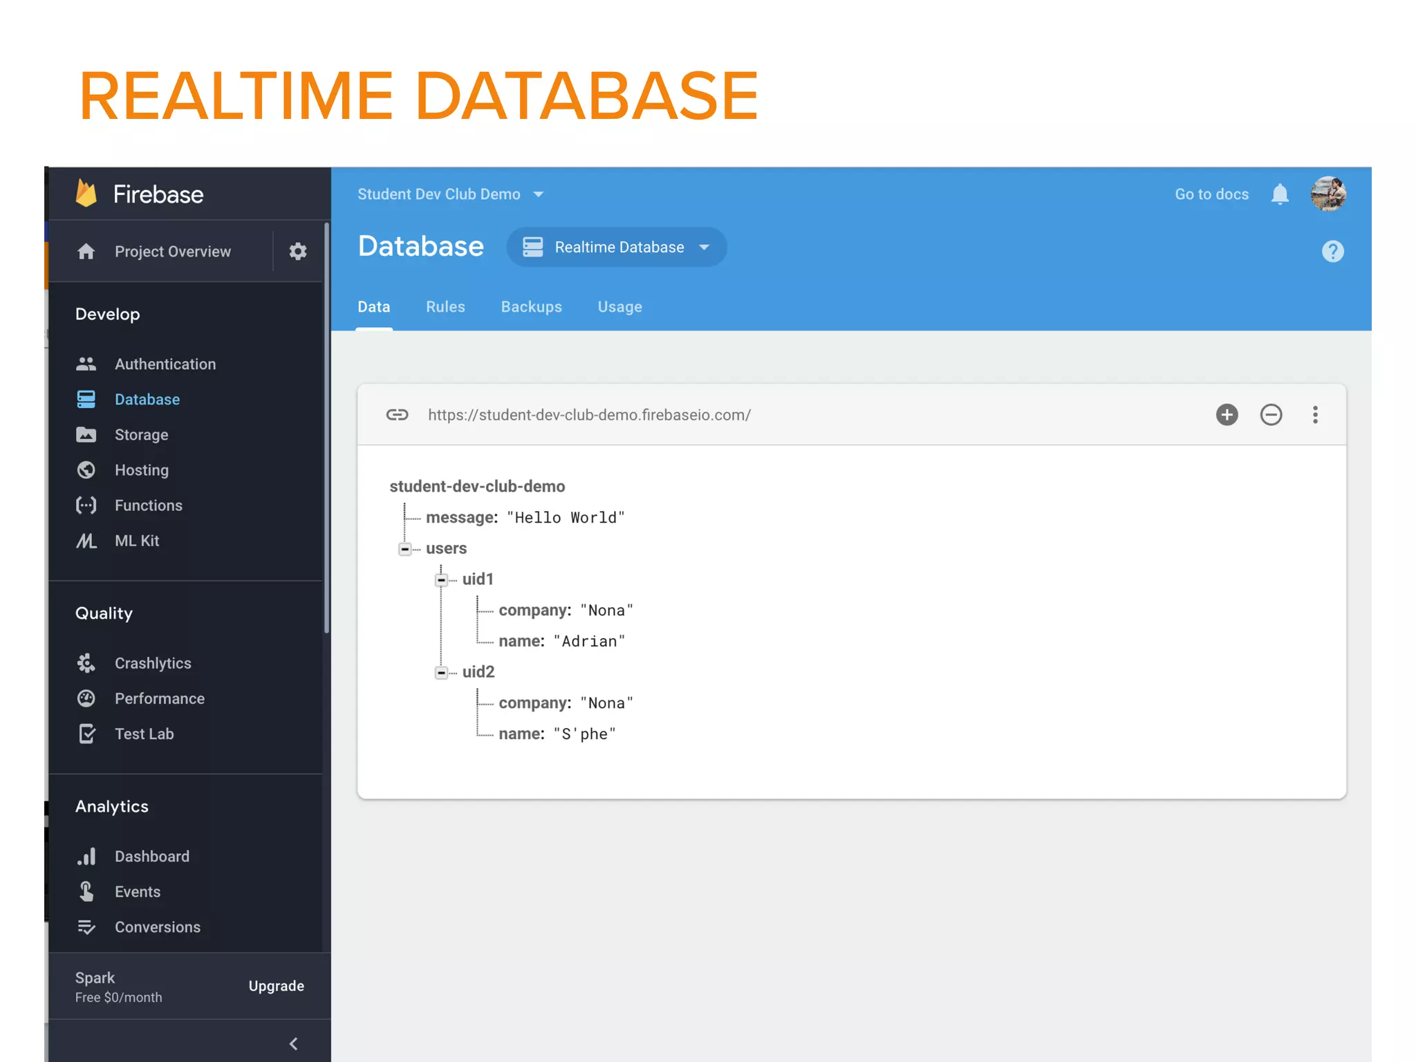Collapse the users tree node
Screen dimensions: 1416x1062
[405, 549]
